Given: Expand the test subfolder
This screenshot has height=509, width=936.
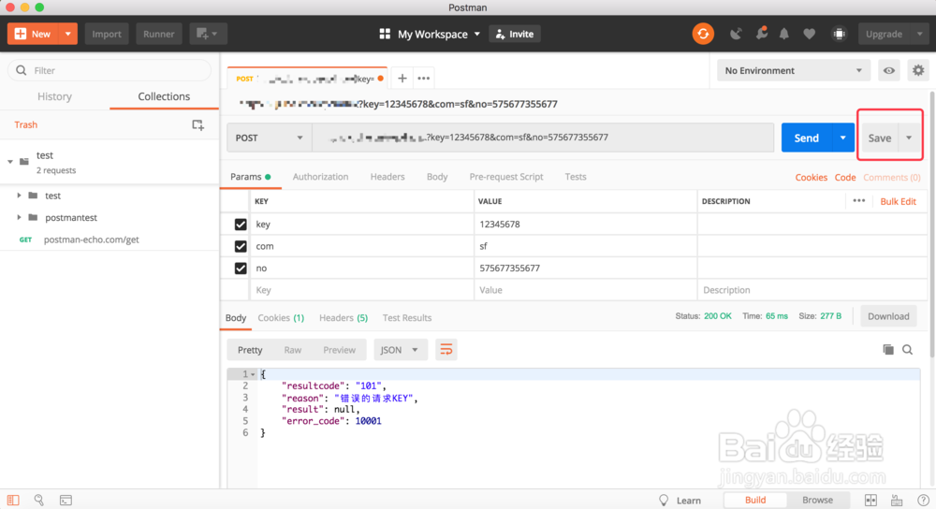Looking at the screenshot, I should point(19,196).
